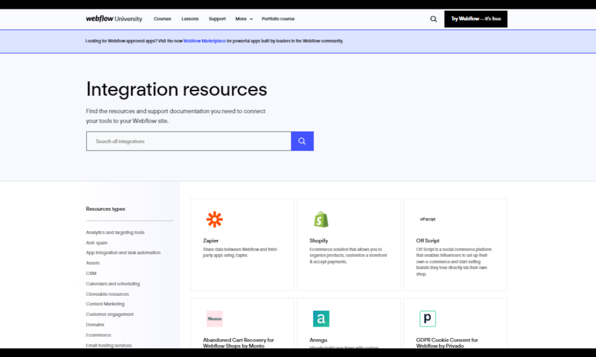Open the Portfolio course nav item
The image size is (596, 357).
(278, 18)
